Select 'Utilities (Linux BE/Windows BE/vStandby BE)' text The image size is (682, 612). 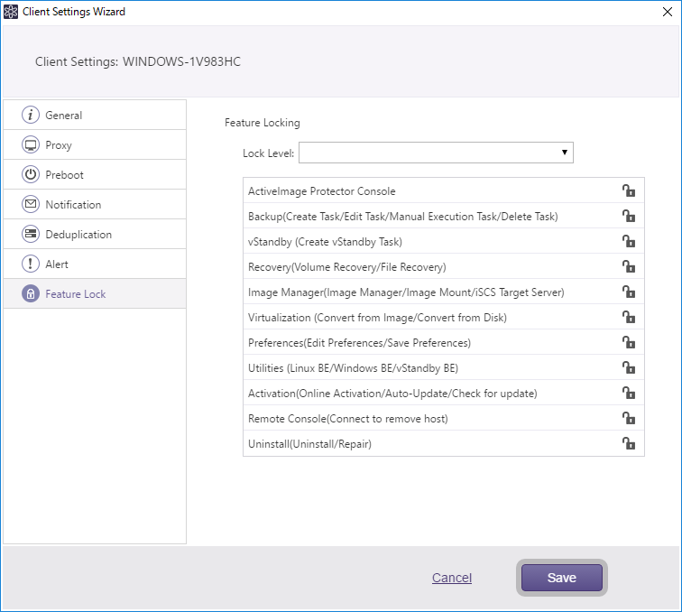click(x=354, y=367)
